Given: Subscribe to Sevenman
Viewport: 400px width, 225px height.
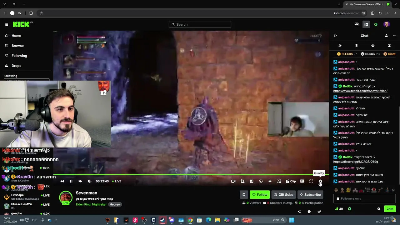Looking at the screenshot, I should click(x=310, y=195).
